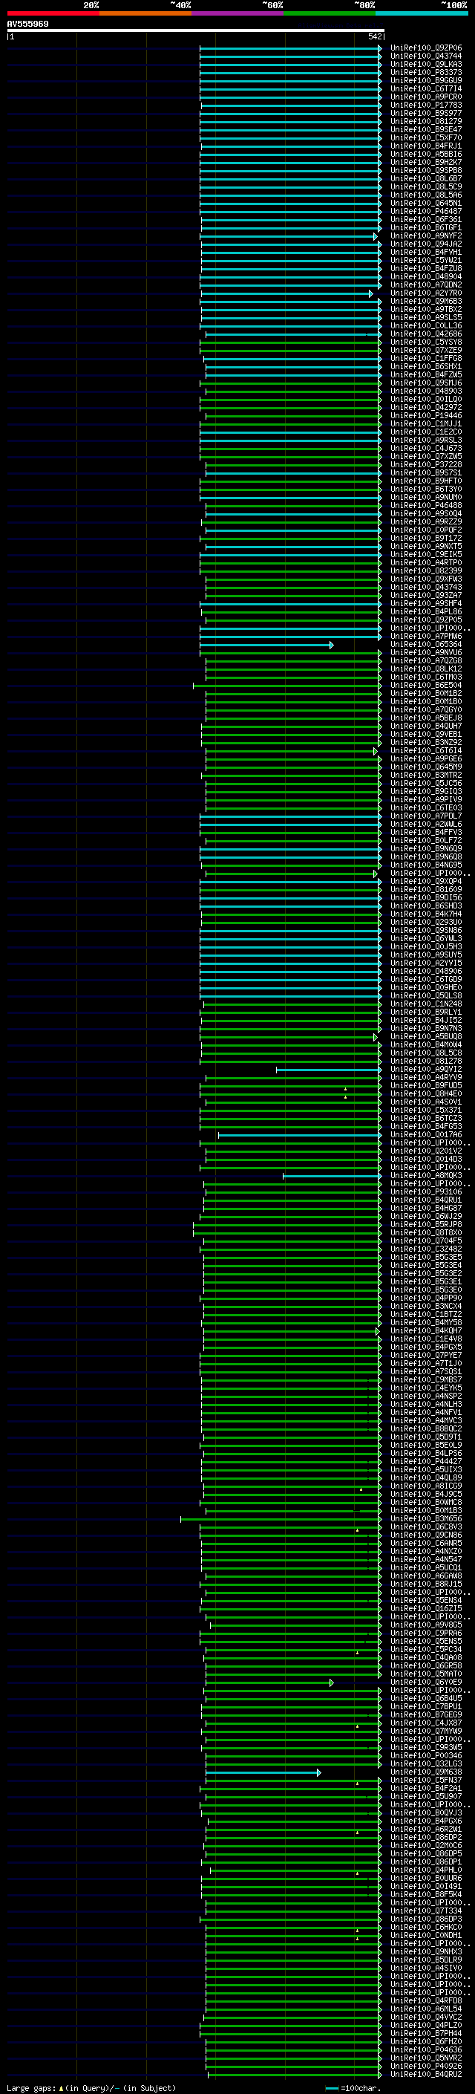The height and width of the screenshot is (2094, 475).
Task: Select the UniRef100_O48903 label
Action: (425, 391)
